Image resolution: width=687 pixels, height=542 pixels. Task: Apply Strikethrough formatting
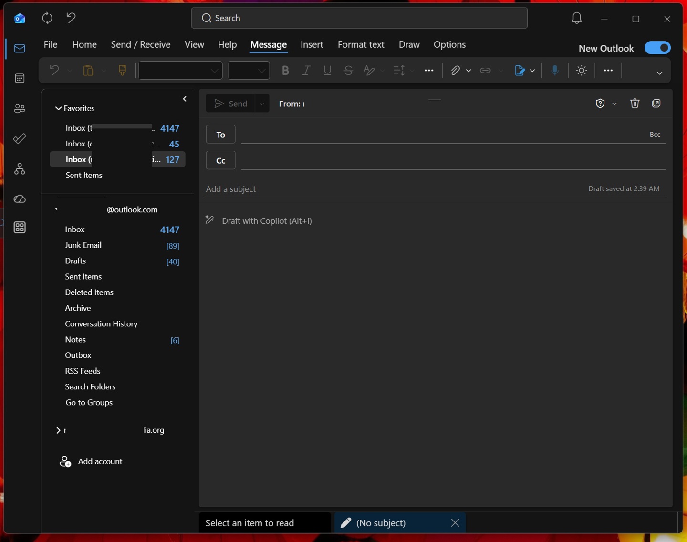pos(348,71)
